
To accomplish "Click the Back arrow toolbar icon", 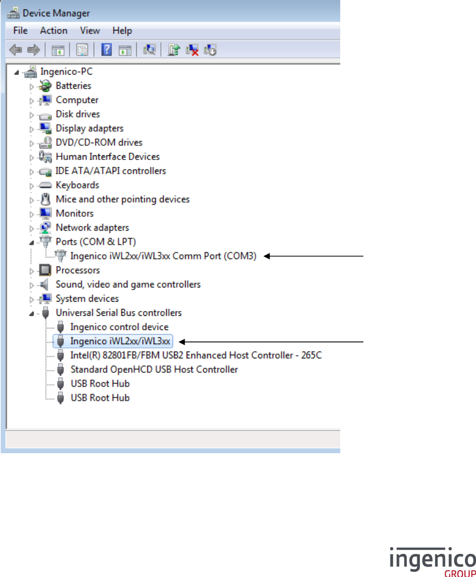I will pos(15,50).
